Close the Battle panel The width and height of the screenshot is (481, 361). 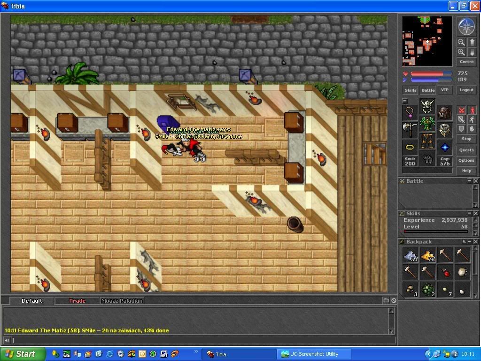point(475,181)
